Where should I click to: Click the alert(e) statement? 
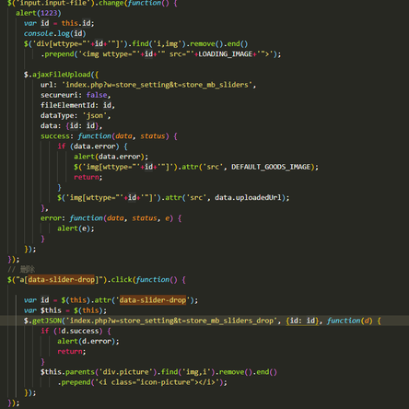click(x=76, y=228)
